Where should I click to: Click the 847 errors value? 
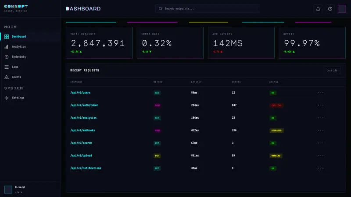(x=234, y=105)
